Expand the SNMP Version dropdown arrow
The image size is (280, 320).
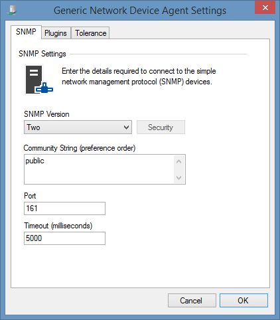pyautogui.click(x=126, y=127)
